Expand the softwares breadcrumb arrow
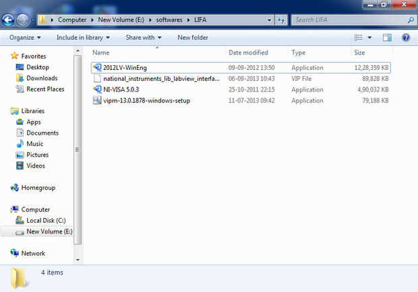 189,20
